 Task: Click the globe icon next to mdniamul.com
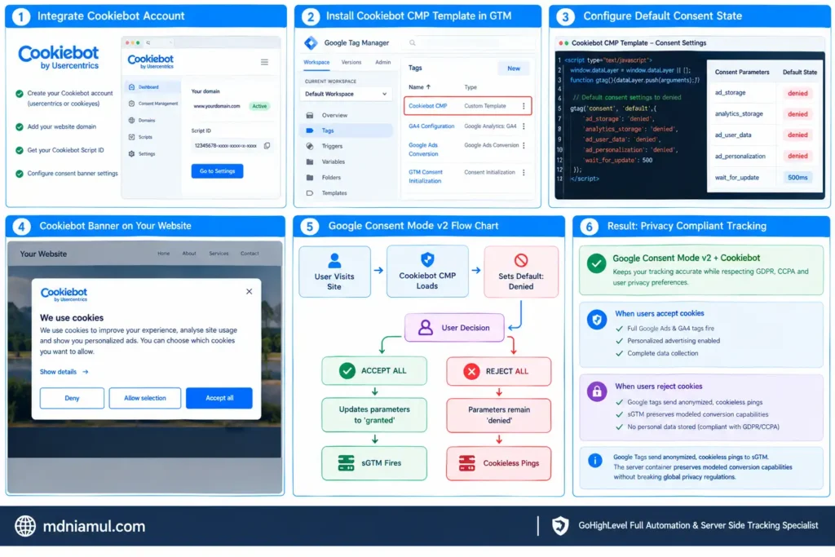[x=25, y=526]
